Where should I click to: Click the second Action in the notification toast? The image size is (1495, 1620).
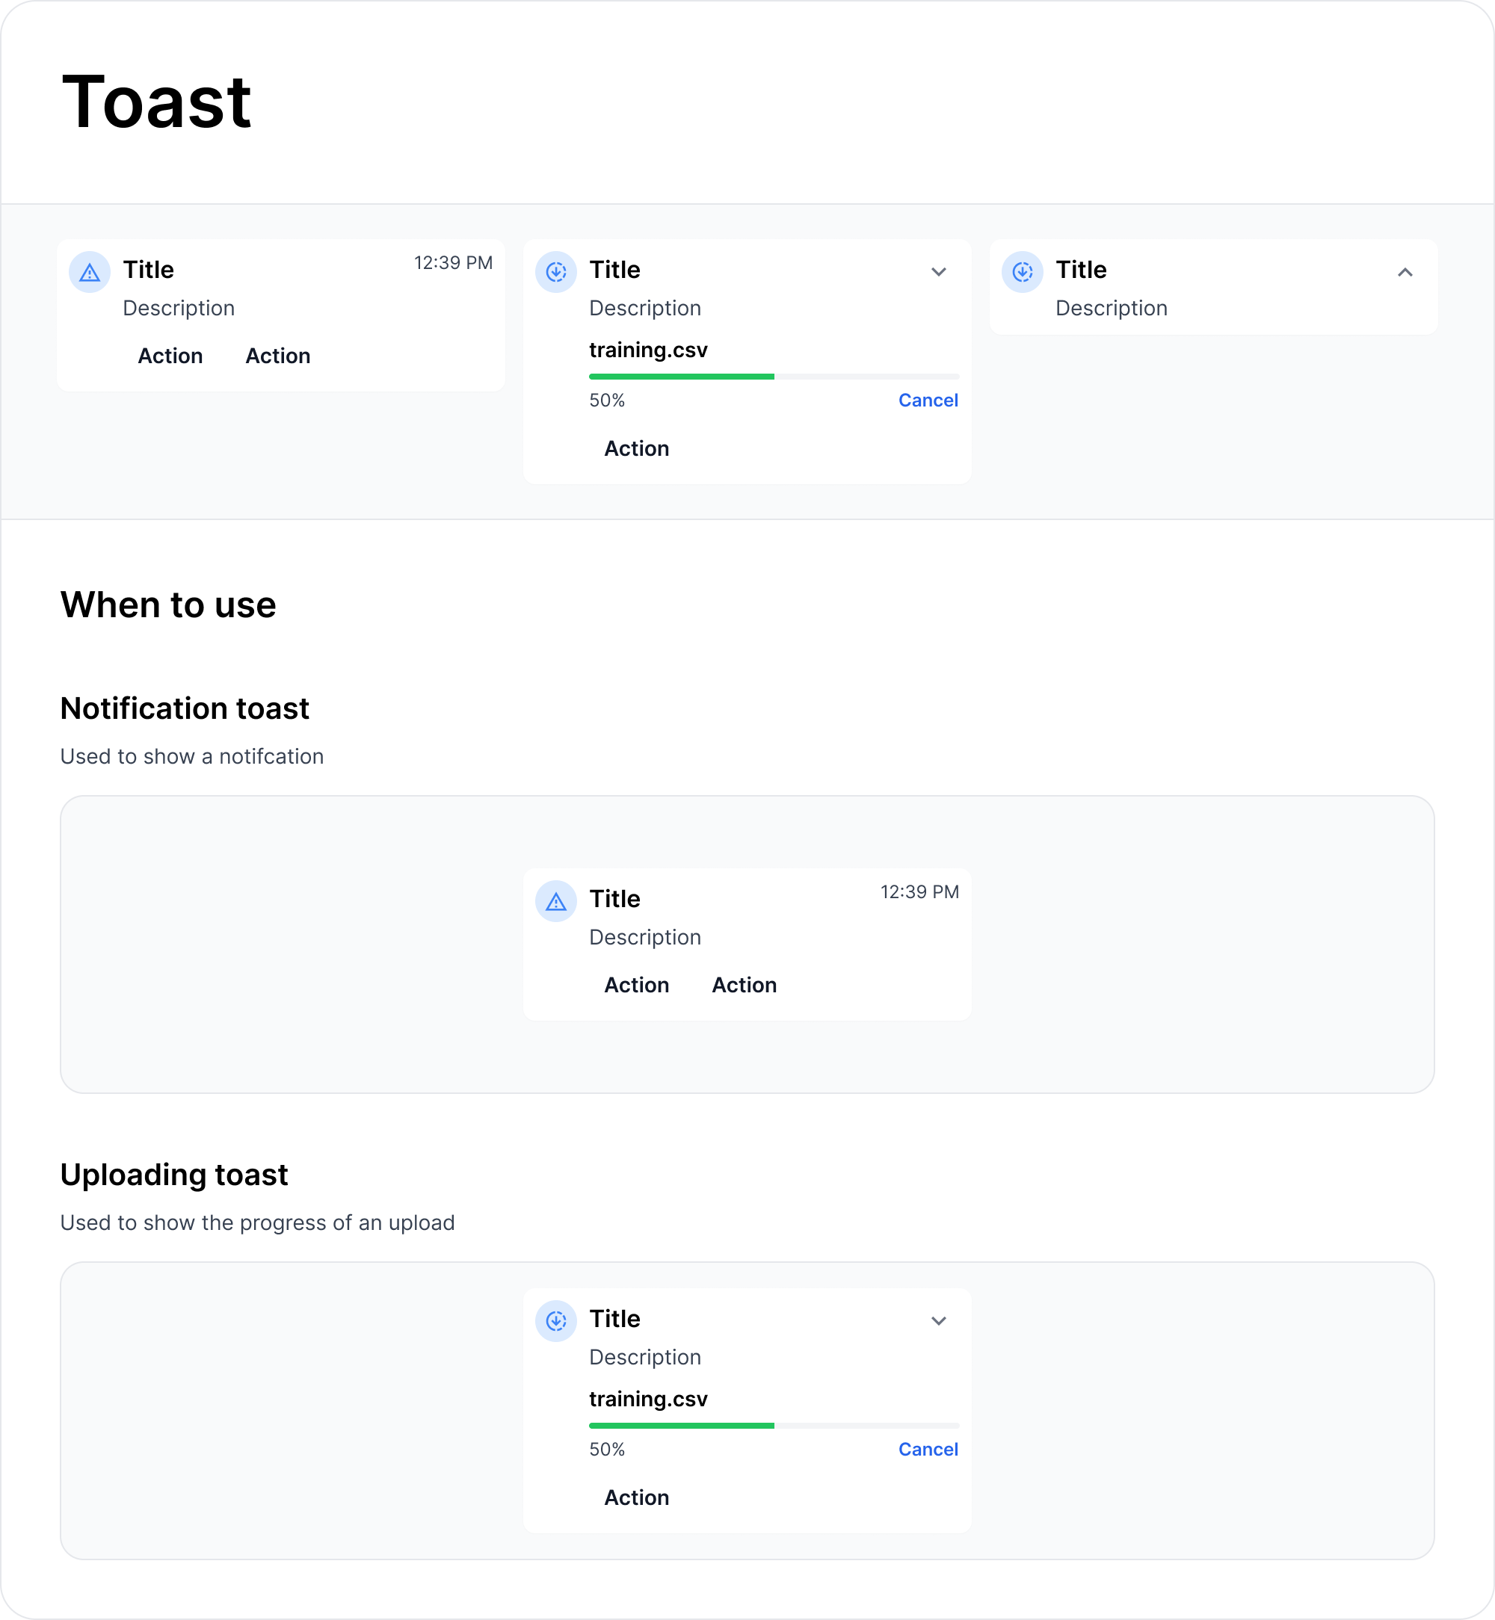(277, 356)
